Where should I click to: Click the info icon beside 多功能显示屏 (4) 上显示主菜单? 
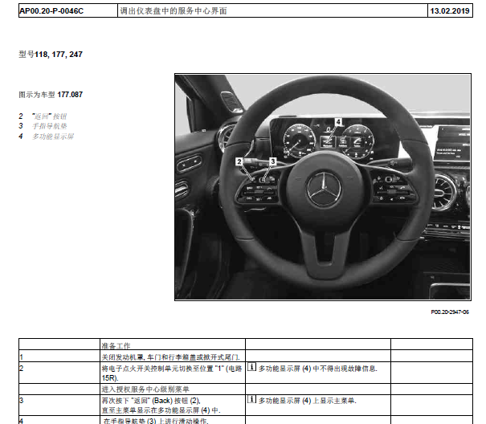[x=251, y=399]
